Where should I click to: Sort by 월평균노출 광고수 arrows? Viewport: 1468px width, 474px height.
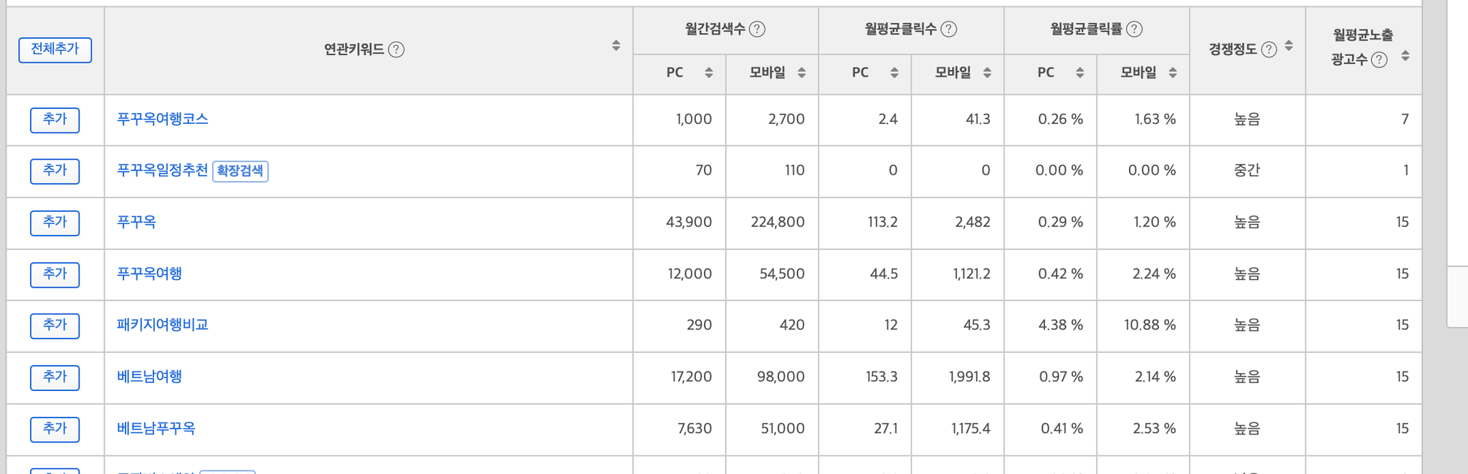coord(1405,56)
